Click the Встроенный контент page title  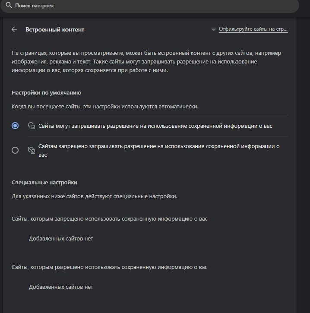pos(55,29)
